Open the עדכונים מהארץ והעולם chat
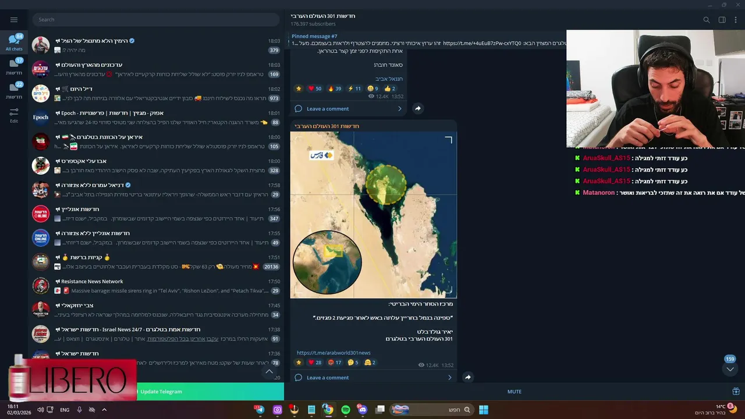The height and width of the screenshot is (419, 745). 156,69
